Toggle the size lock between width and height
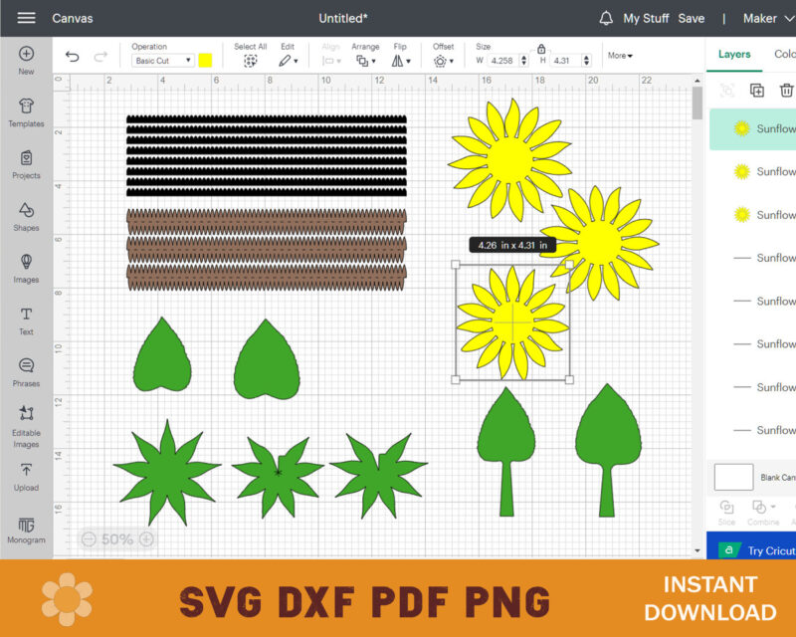 [x=542, y=48]
